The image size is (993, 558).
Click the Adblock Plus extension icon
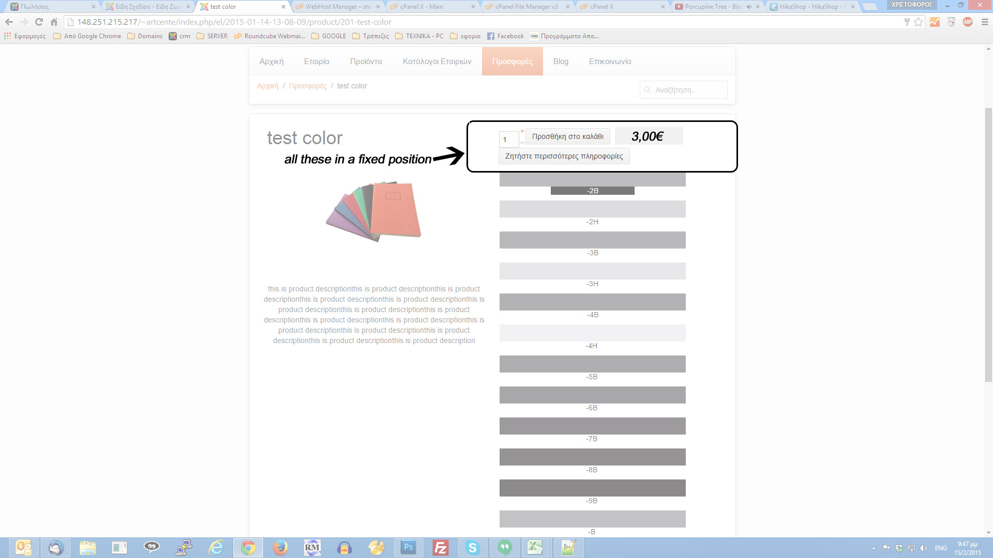968,22
